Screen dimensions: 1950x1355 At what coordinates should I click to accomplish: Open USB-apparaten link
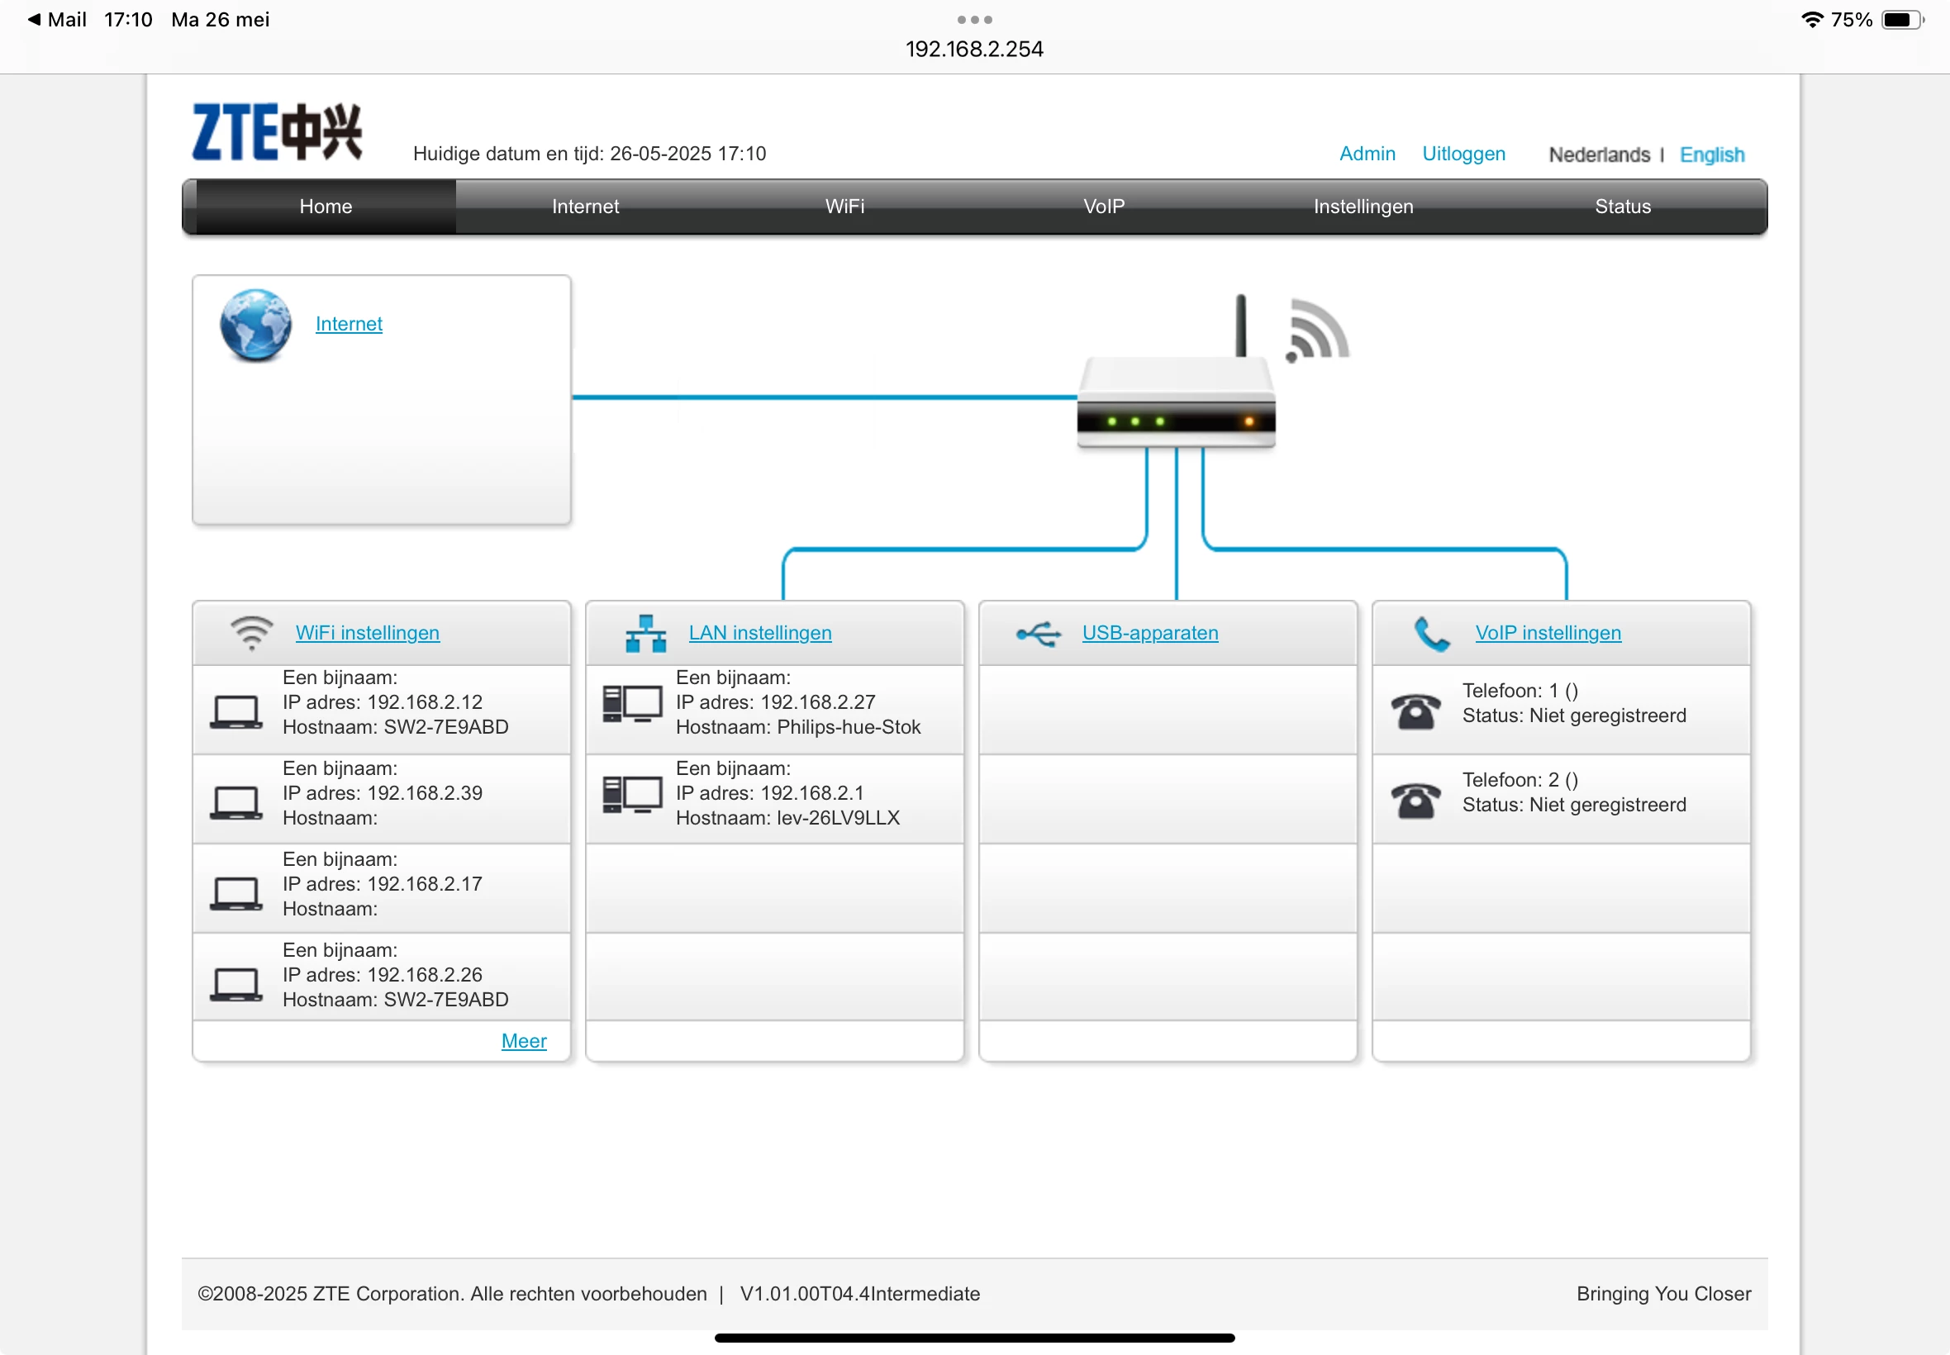1149,633
